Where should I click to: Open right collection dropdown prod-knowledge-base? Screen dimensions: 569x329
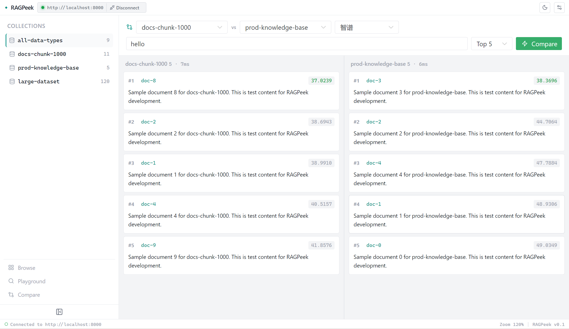(285, 27)
